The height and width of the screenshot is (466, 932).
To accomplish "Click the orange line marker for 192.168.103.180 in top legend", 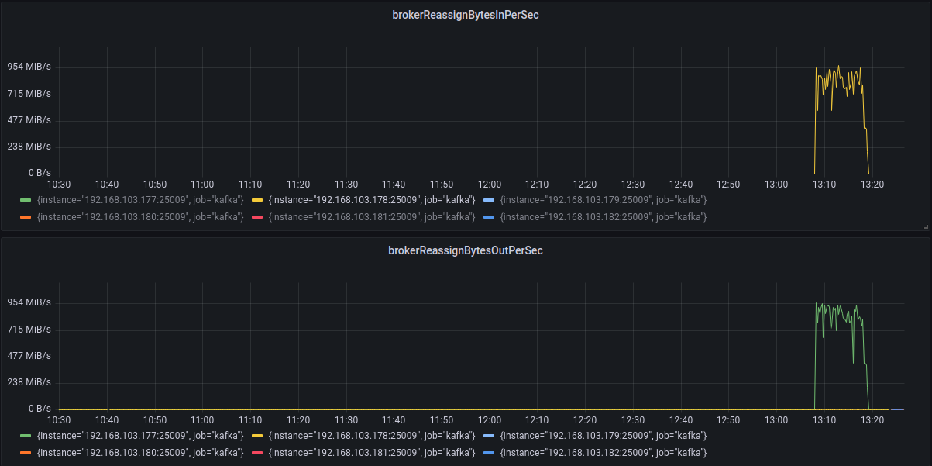I will tap(26, 216).
